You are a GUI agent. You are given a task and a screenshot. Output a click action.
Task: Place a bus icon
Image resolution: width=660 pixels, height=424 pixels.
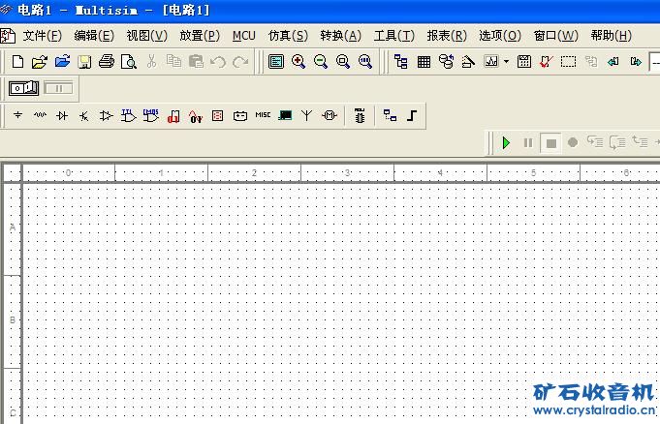tap(412, 115)
